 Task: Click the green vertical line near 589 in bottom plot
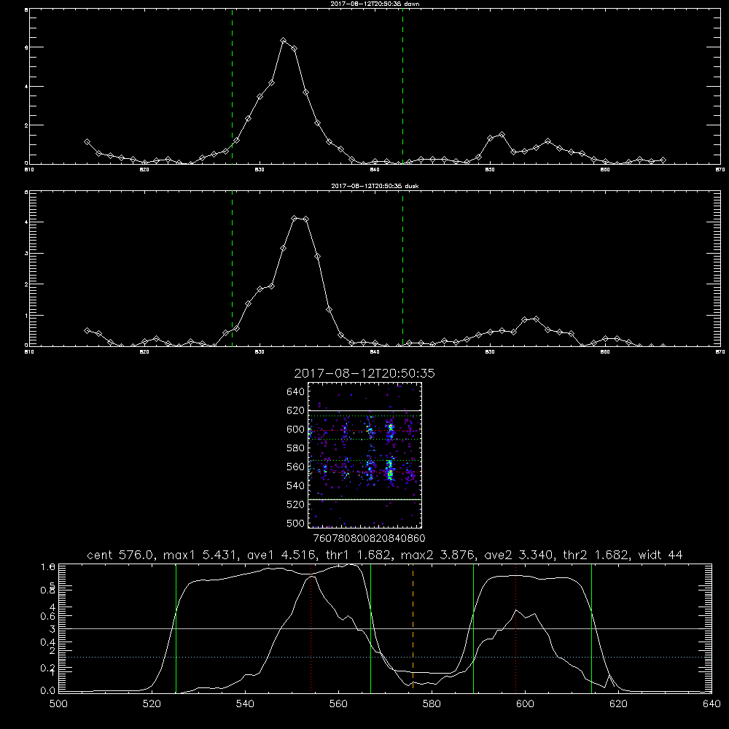[x=473, y=628]
